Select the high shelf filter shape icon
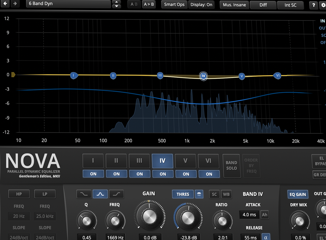The height and width of the screenshot is (240, 326). [x=116, y=194]
